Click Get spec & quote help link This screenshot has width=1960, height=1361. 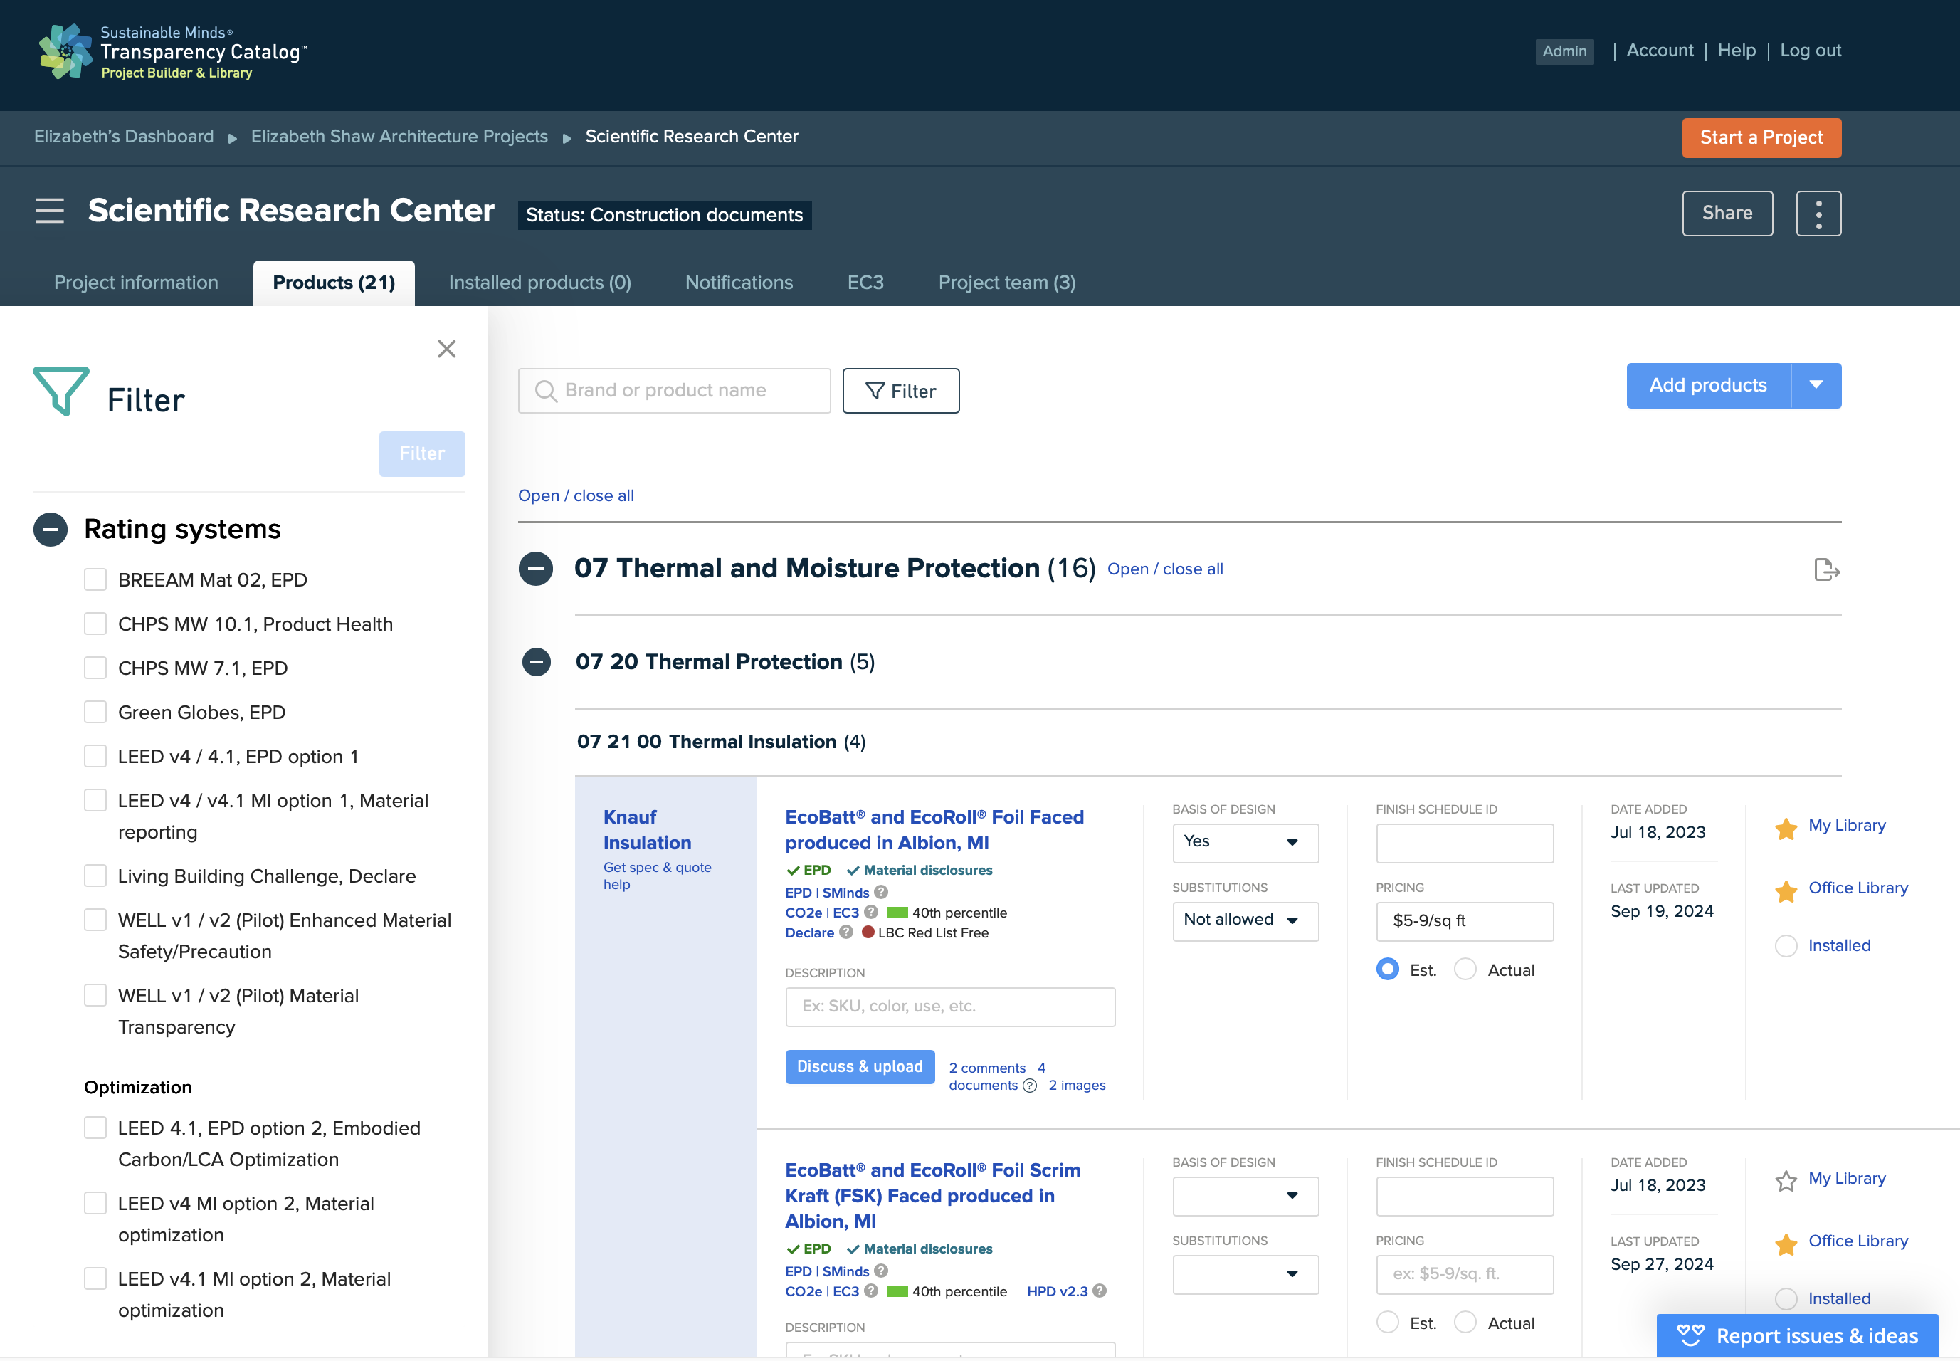tap(656, 876)
